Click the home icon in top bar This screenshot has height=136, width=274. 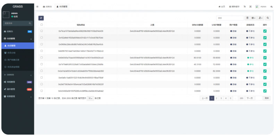coord(219,7)
